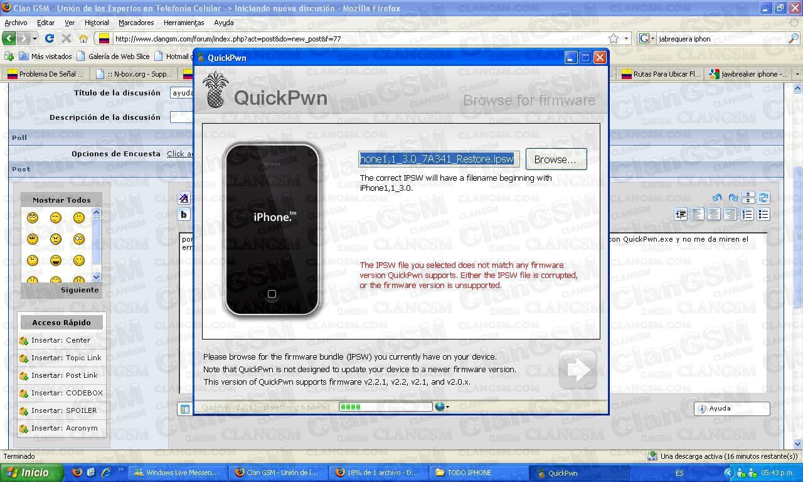Open the Historial menu
This screenshot has height=482, width=803.
pyautogui.click(x=97, y=23)
